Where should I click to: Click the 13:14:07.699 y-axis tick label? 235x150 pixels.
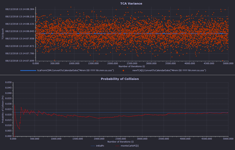click(x=20, y=61)
